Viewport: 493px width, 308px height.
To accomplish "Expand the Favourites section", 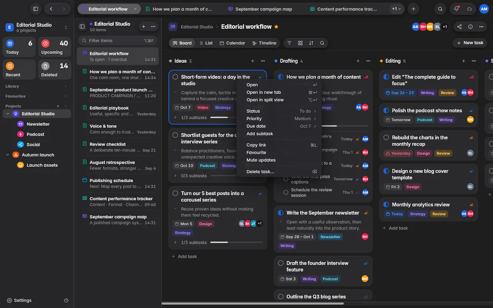I will click(x=65, y=96).
